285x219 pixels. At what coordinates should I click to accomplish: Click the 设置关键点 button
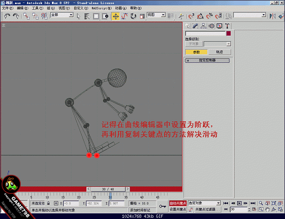(x=178, y=209)
